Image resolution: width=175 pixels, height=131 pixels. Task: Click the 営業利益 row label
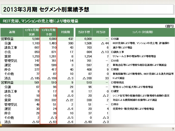[7, 83]
